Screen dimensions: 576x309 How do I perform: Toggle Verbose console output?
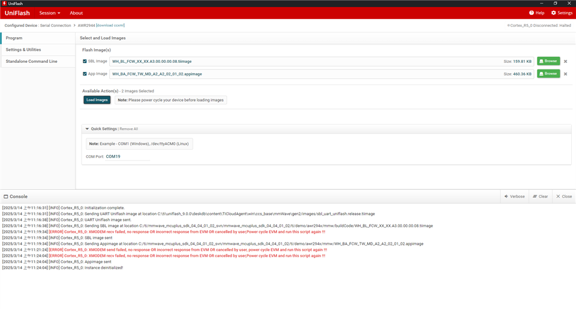[514, 196]
